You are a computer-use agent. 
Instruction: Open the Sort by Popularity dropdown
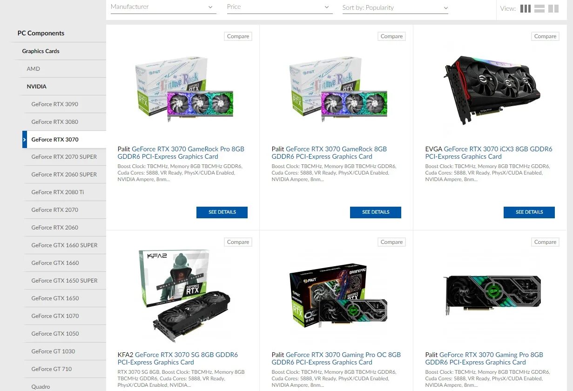(x=395, y=7)
